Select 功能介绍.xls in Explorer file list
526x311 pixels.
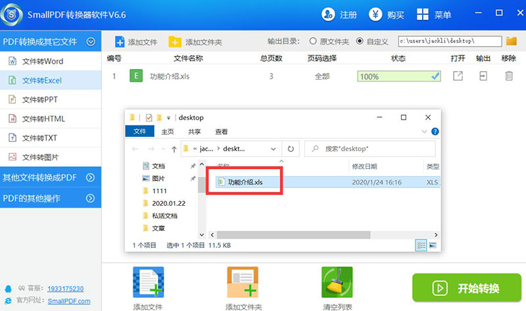tap(245, 182)
